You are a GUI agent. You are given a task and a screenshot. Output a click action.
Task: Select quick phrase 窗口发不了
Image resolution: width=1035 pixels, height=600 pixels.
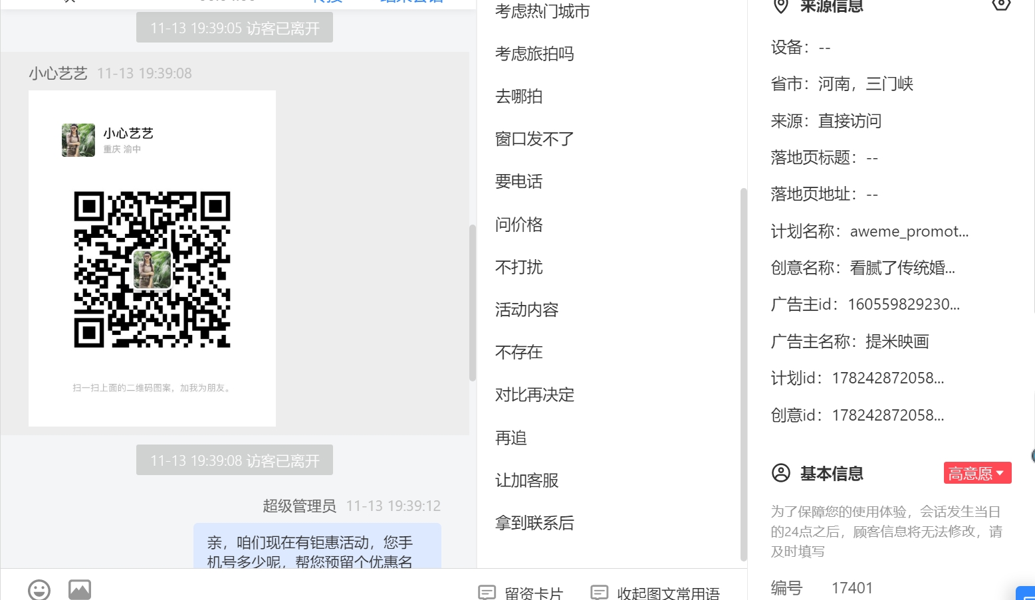click(x=534, y=139)
